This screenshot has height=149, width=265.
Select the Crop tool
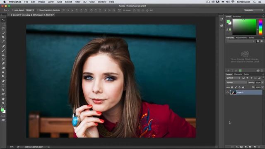[x=3, y=37]
